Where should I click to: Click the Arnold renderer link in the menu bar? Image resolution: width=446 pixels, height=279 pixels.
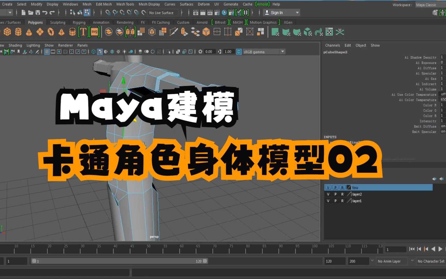[x=262, y=4]
